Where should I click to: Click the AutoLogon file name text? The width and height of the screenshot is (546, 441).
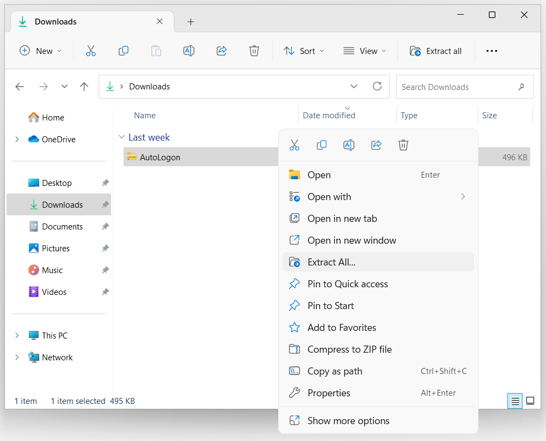point(160,157)
